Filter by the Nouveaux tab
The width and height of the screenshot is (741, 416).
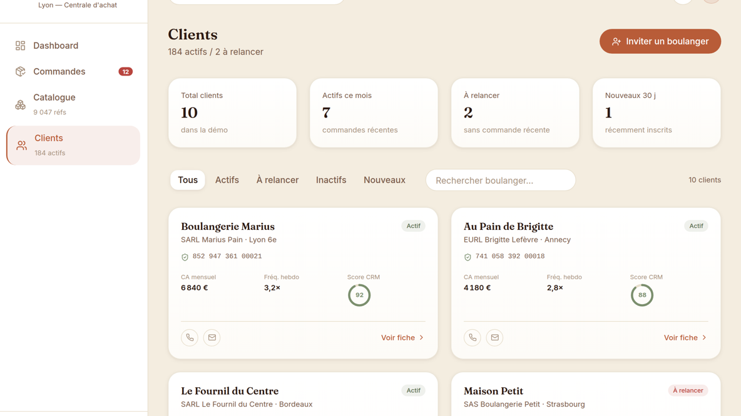384,180
